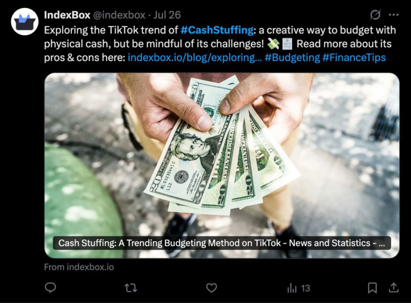Click the @indexbox handle

[119, 15]
